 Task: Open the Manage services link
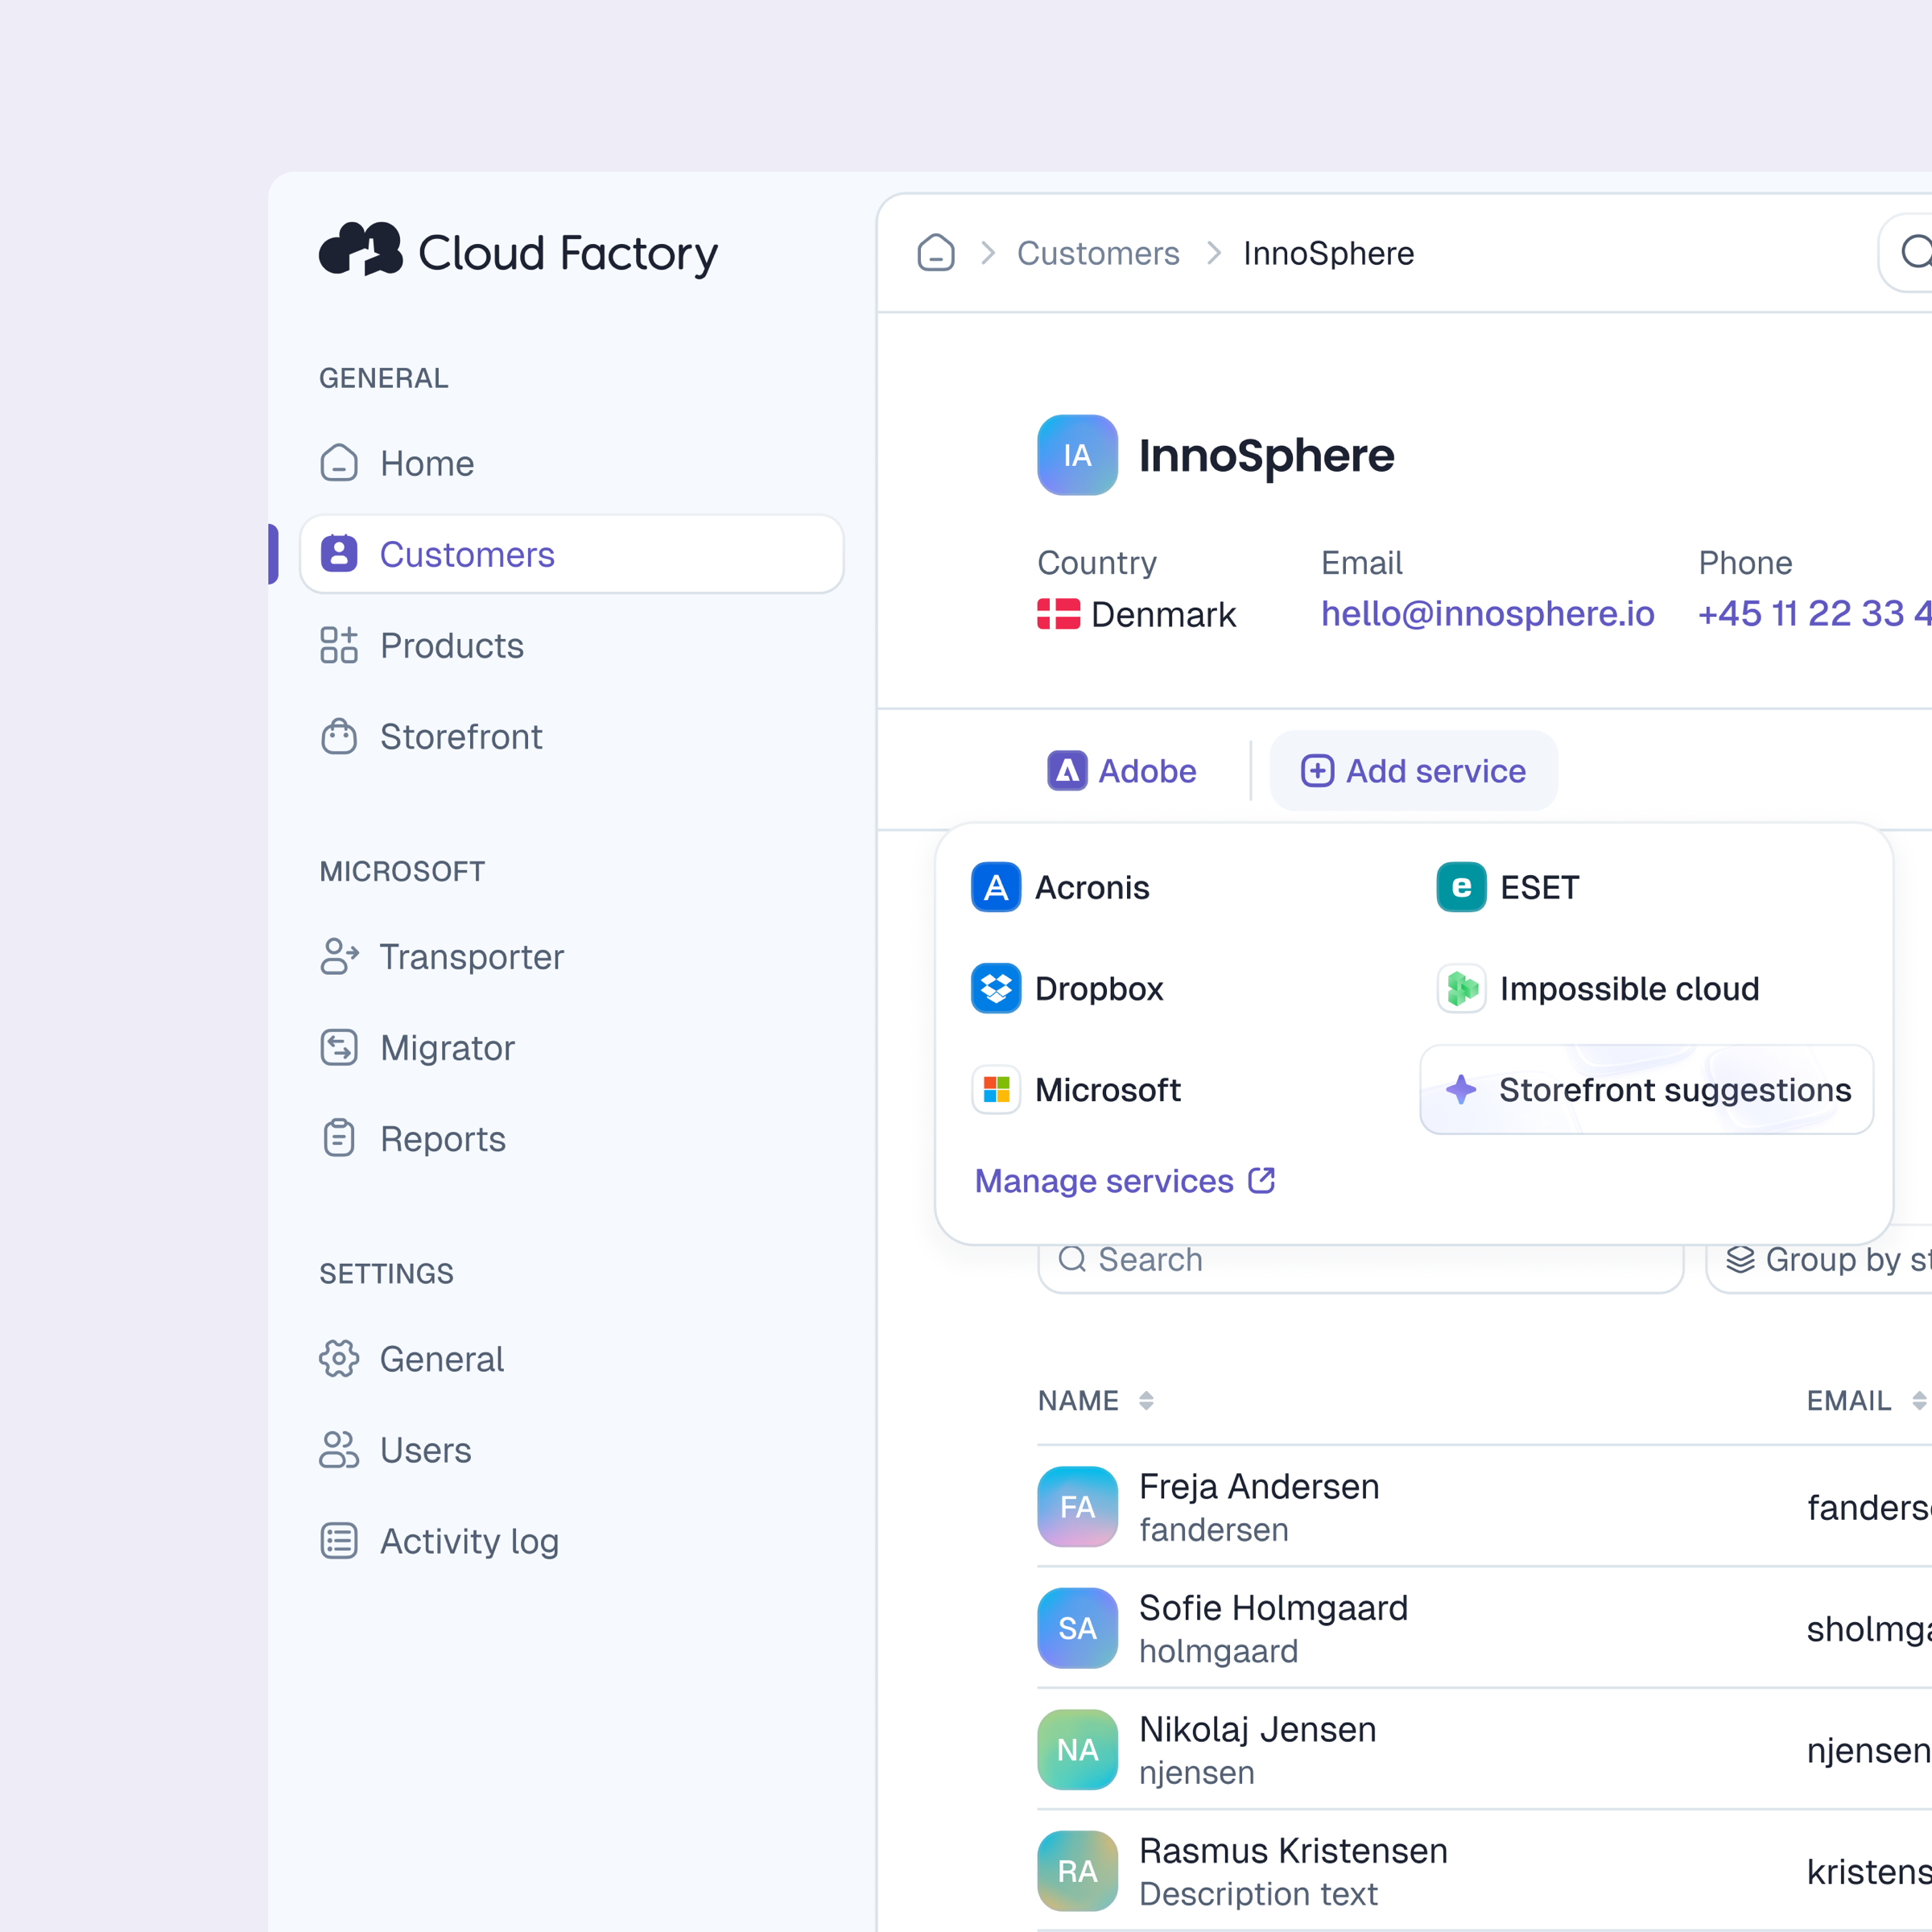coord(1125,1181)
